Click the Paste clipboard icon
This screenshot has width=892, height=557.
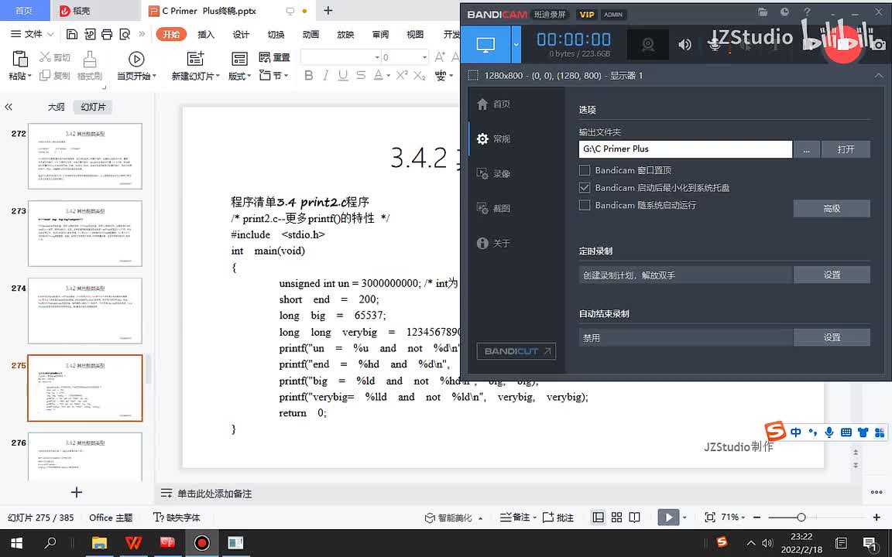(19, 59)
